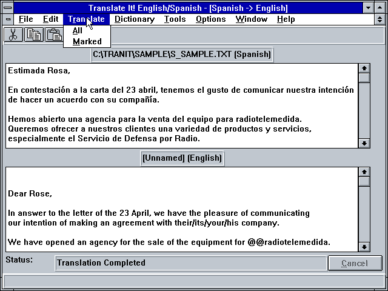Click on 'their/its/your/his' in English pane
388x291 pixels.
click(x=206, y=222)
